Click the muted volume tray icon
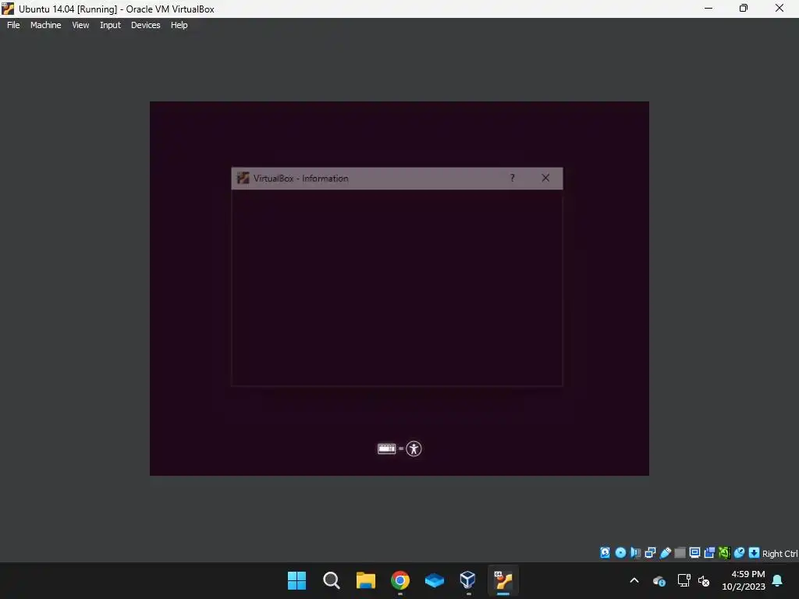This screenshot has width=799, height=599. pos(704,580)
